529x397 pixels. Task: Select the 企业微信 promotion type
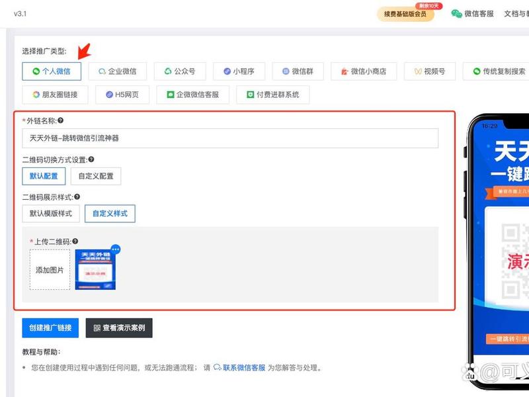[x=118, y=71]
